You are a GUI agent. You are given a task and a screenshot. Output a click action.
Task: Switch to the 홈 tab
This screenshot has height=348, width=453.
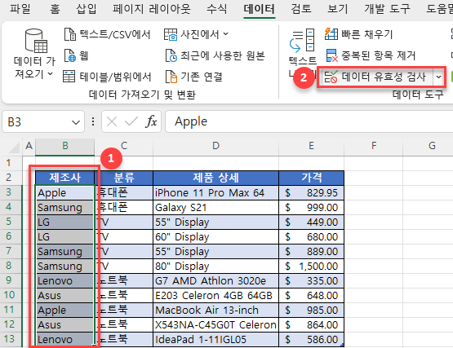[x=55, y=8]
